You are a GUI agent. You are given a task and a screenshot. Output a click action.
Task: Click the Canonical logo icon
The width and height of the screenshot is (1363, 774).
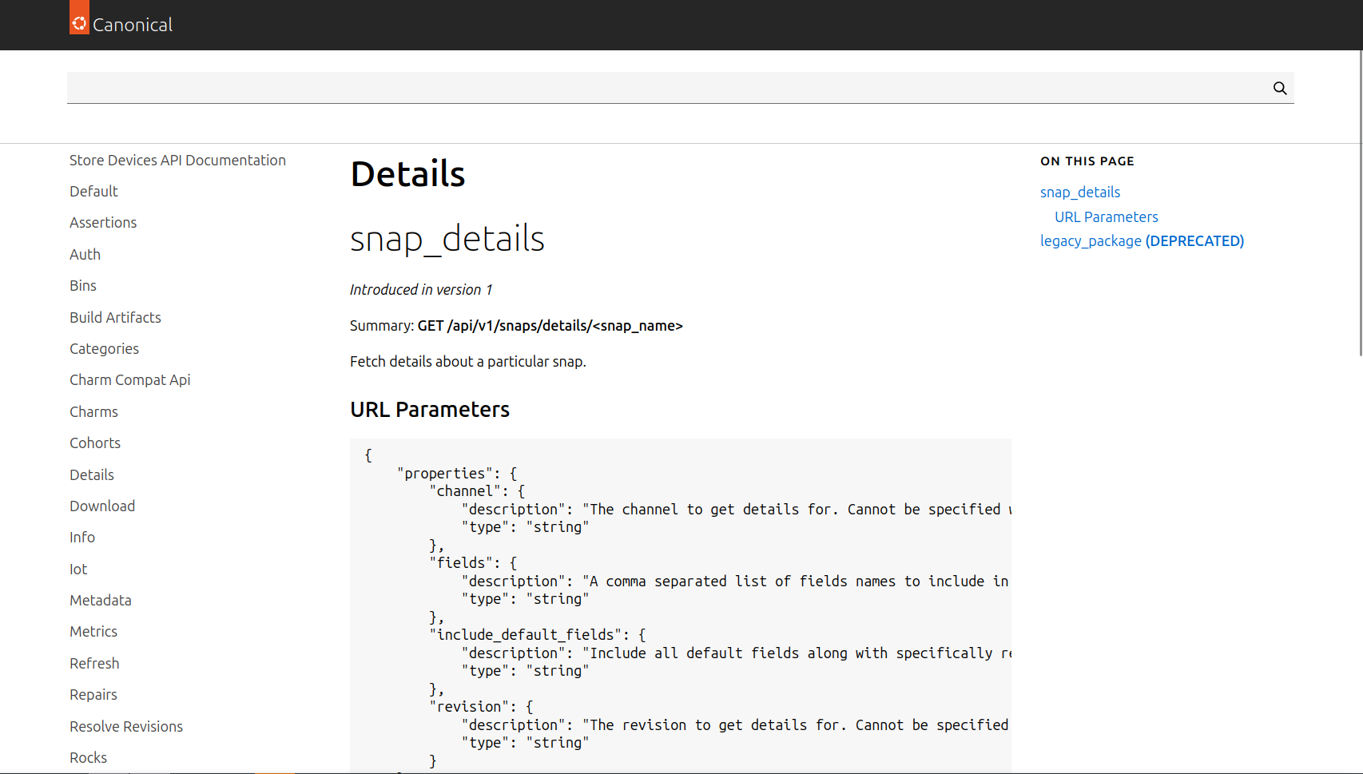79,22
